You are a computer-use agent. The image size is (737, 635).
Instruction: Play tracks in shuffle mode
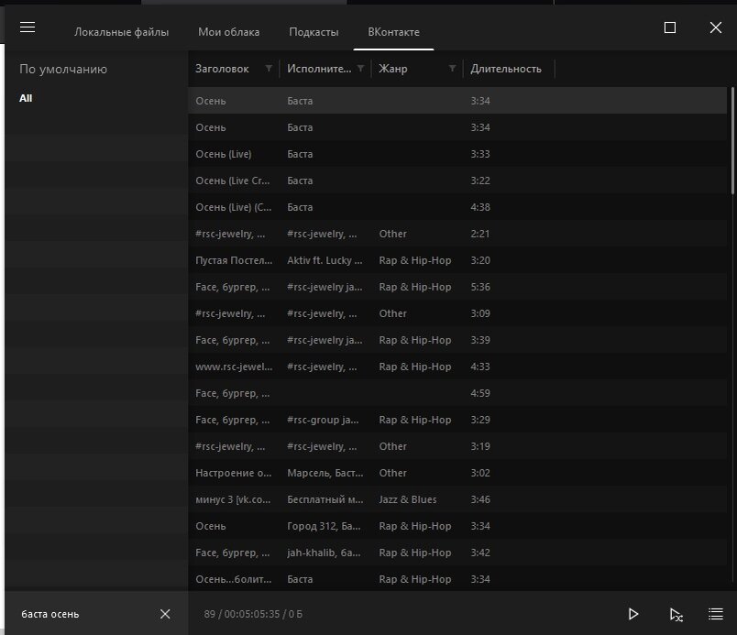(676, 614)
